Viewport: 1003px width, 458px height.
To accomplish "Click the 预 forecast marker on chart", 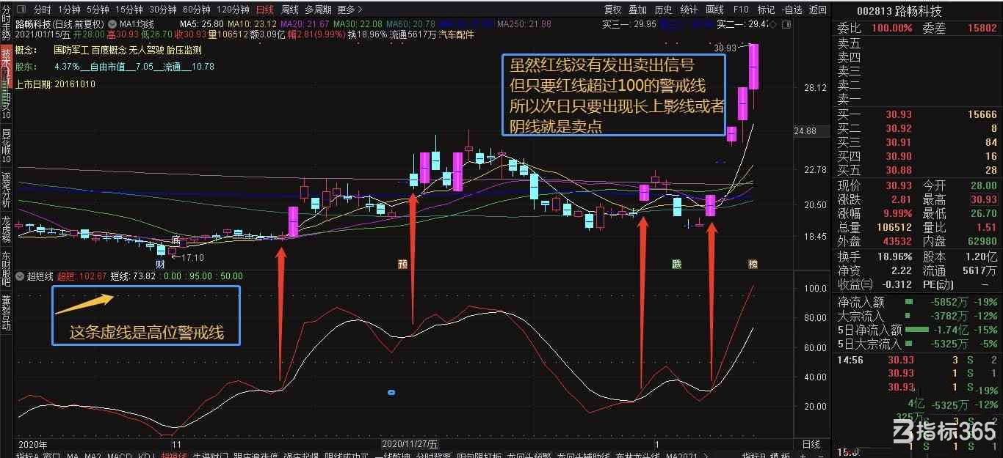I will [x=402, y=263].
